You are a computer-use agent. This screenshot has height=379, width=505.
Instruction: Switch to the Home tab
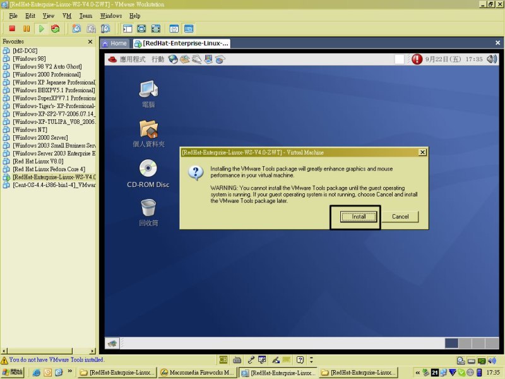click(115, 44)
